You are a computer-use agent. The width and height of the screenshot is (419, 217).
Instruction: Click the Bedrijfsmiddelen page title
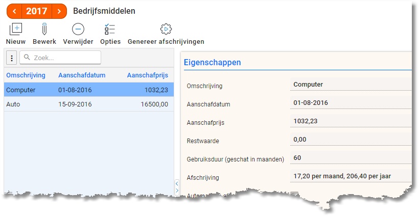tap(104, 11)
